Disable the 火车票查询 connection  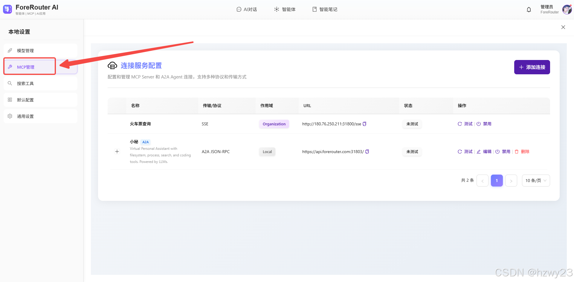tap(484, 124)
